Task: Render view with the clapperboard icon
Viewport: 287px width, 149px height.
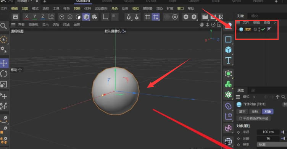Action: pyautogui.click(x=205, y=17)
